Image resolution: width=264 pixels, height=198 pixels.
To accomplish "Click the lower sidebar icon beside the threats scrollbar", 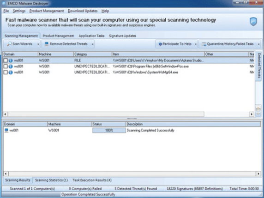I will [x=258, y=114].
